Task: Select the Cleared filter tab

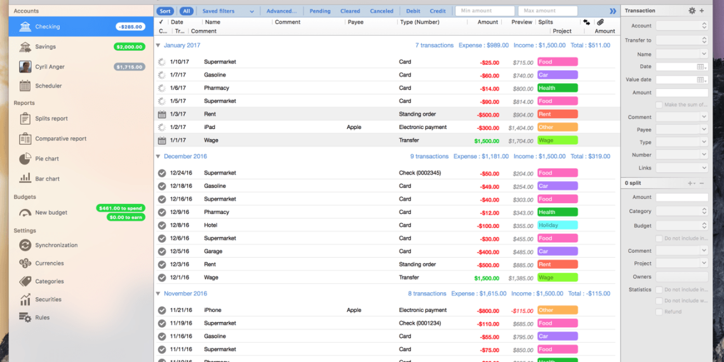Action: pyautogui.click(x=350, y=11)
